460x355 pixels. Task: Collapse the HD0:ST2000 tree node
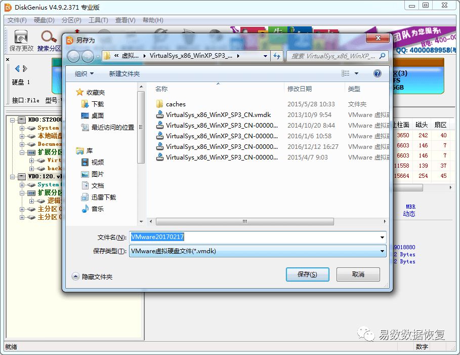13,120
